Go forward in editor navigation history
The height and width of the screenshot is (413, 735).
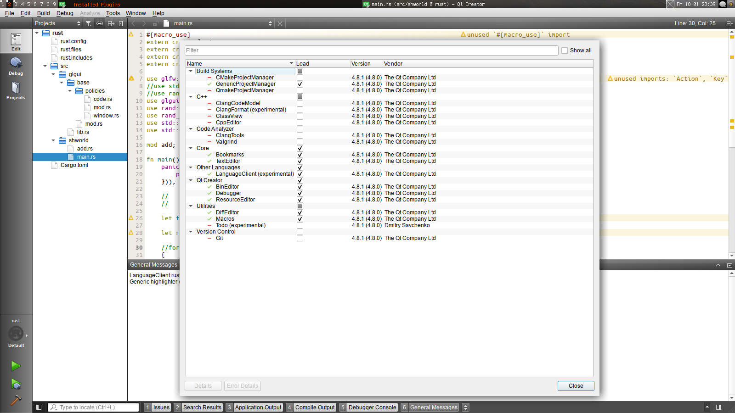[x=144, y=23]
